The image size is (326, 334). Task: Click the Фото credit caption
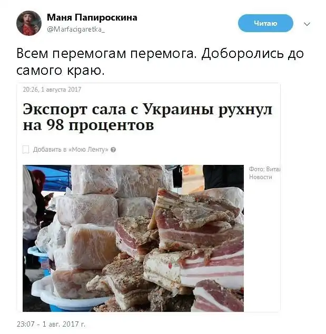point(264,169)
